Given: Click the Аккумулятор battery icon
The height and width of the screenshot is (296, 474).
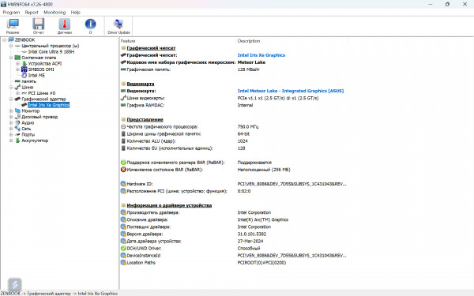Looking at the screenshot, I should pos(17,141).
